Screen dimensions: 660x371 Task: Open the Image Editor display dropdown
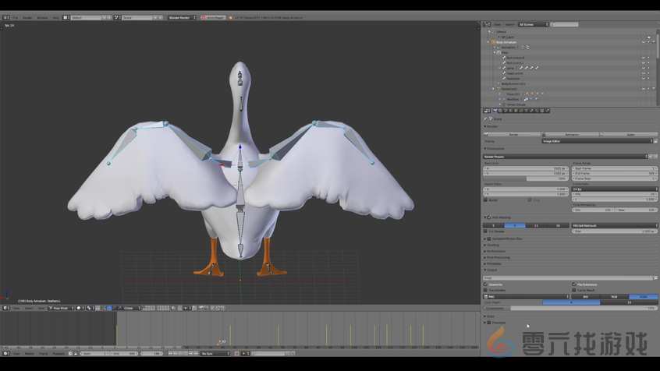point(598,141)
